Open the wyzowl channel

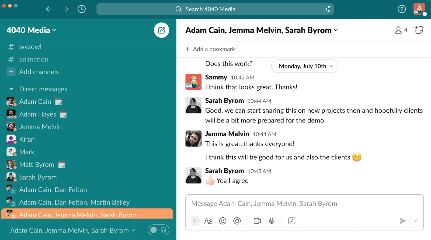30,47
